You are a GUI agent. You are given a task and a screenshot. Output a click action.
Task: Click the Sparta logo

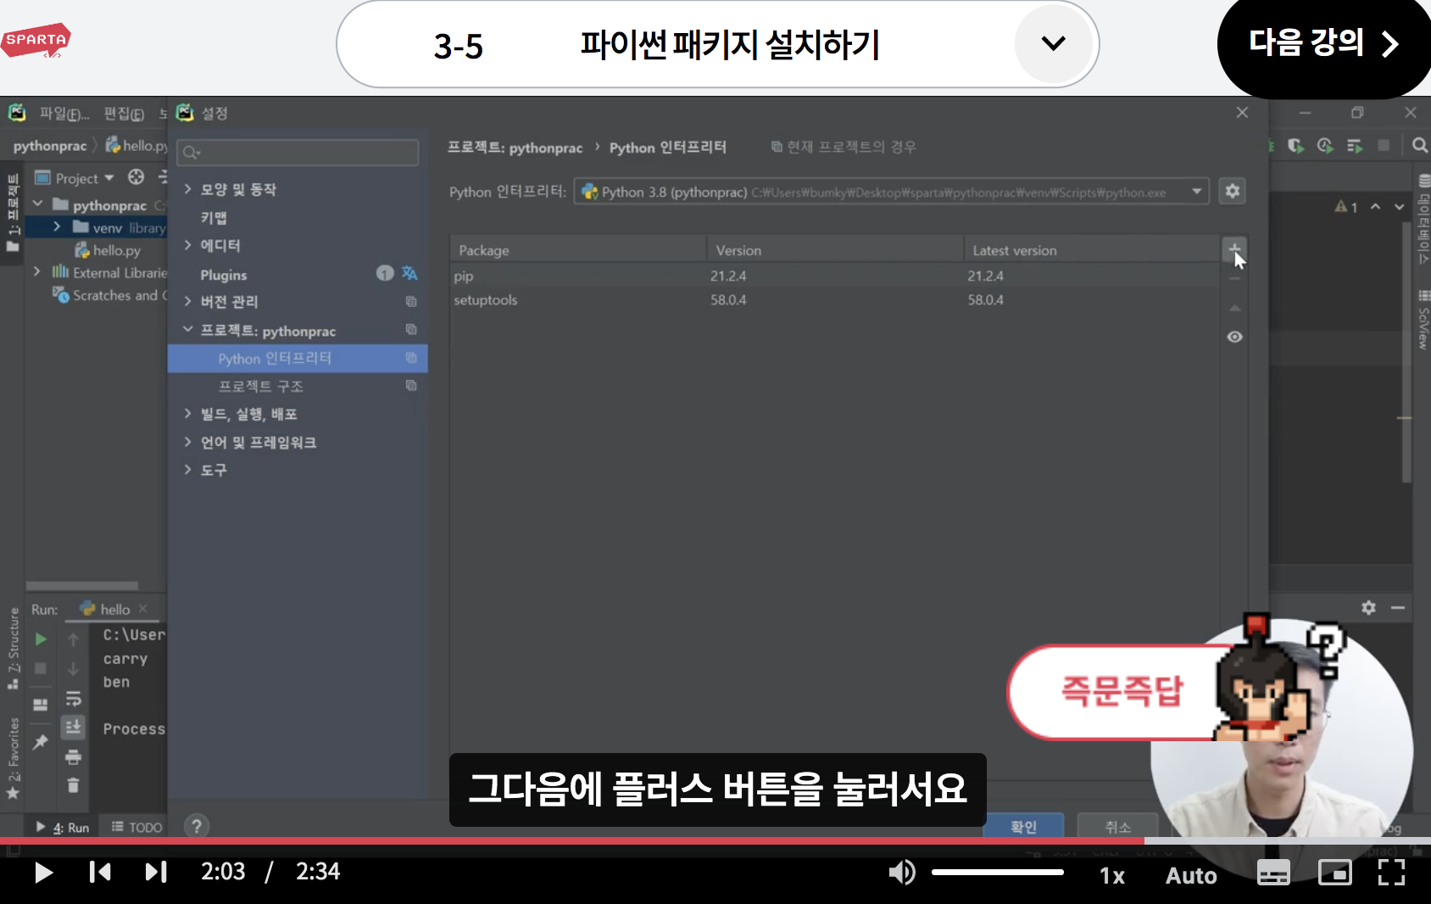pos(36,40)
